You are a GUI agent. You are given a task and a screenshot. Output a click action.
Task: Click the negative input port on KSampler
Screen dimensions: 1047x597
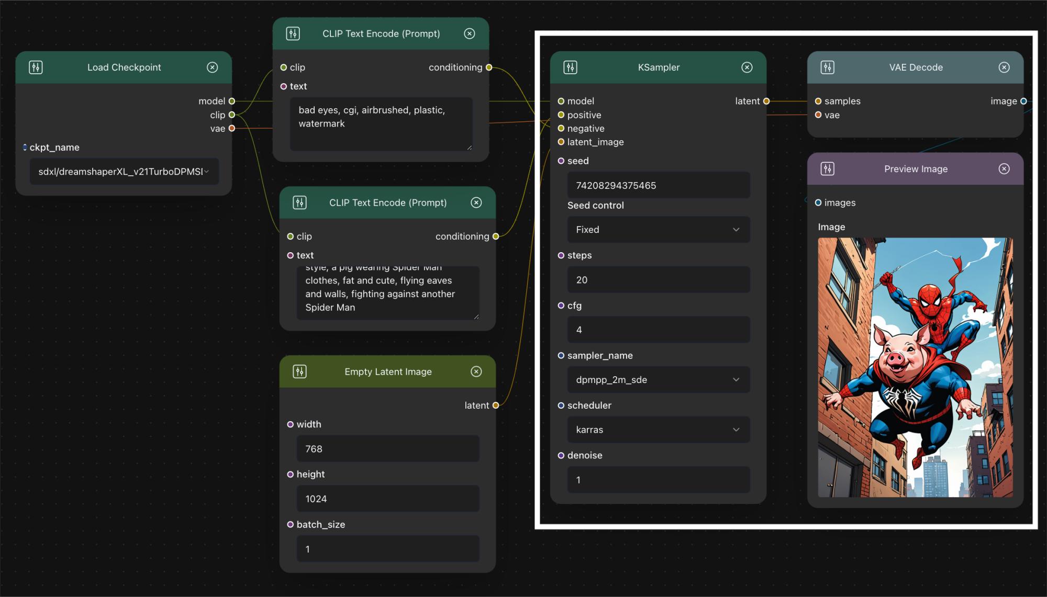[x=561, y=128]
